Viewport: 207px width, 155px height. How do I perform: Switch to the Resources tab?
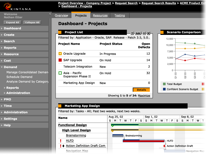tap(100, 16)
